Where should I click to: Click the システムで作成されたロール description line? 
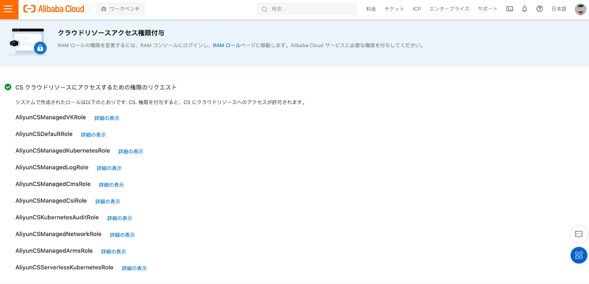[x=160, y=102]
